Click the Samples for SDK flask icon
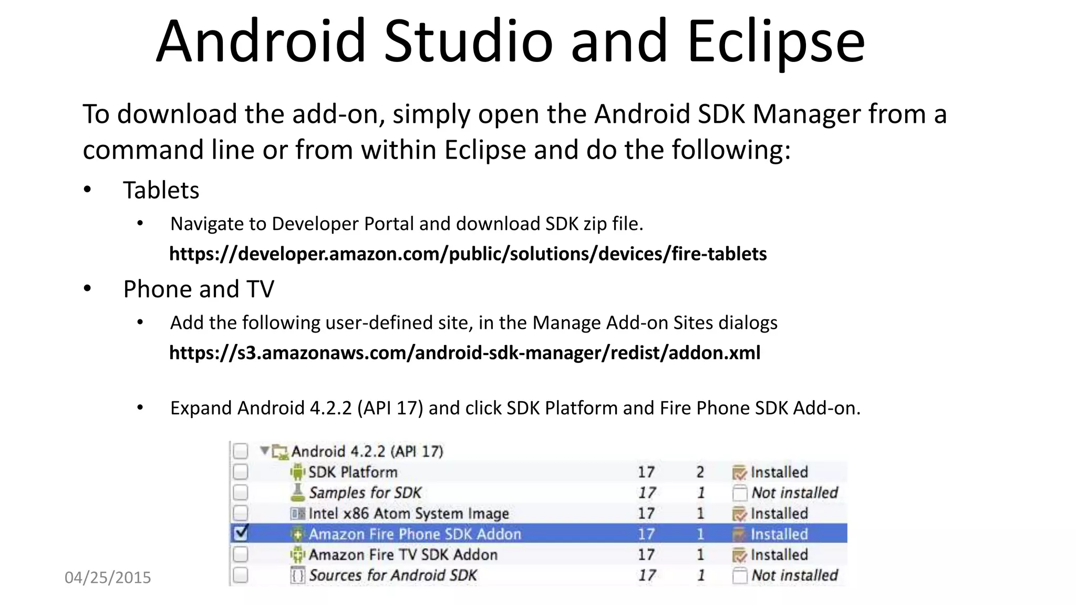The image size is (1076, 605). tap(297, 492)
